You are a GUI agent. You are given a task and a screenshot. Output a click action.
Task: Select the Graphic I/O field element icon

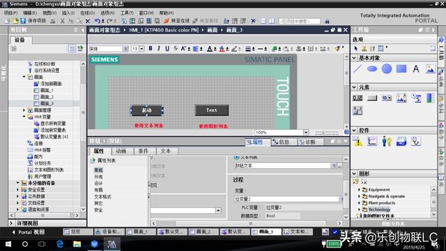tap(401, 98)
